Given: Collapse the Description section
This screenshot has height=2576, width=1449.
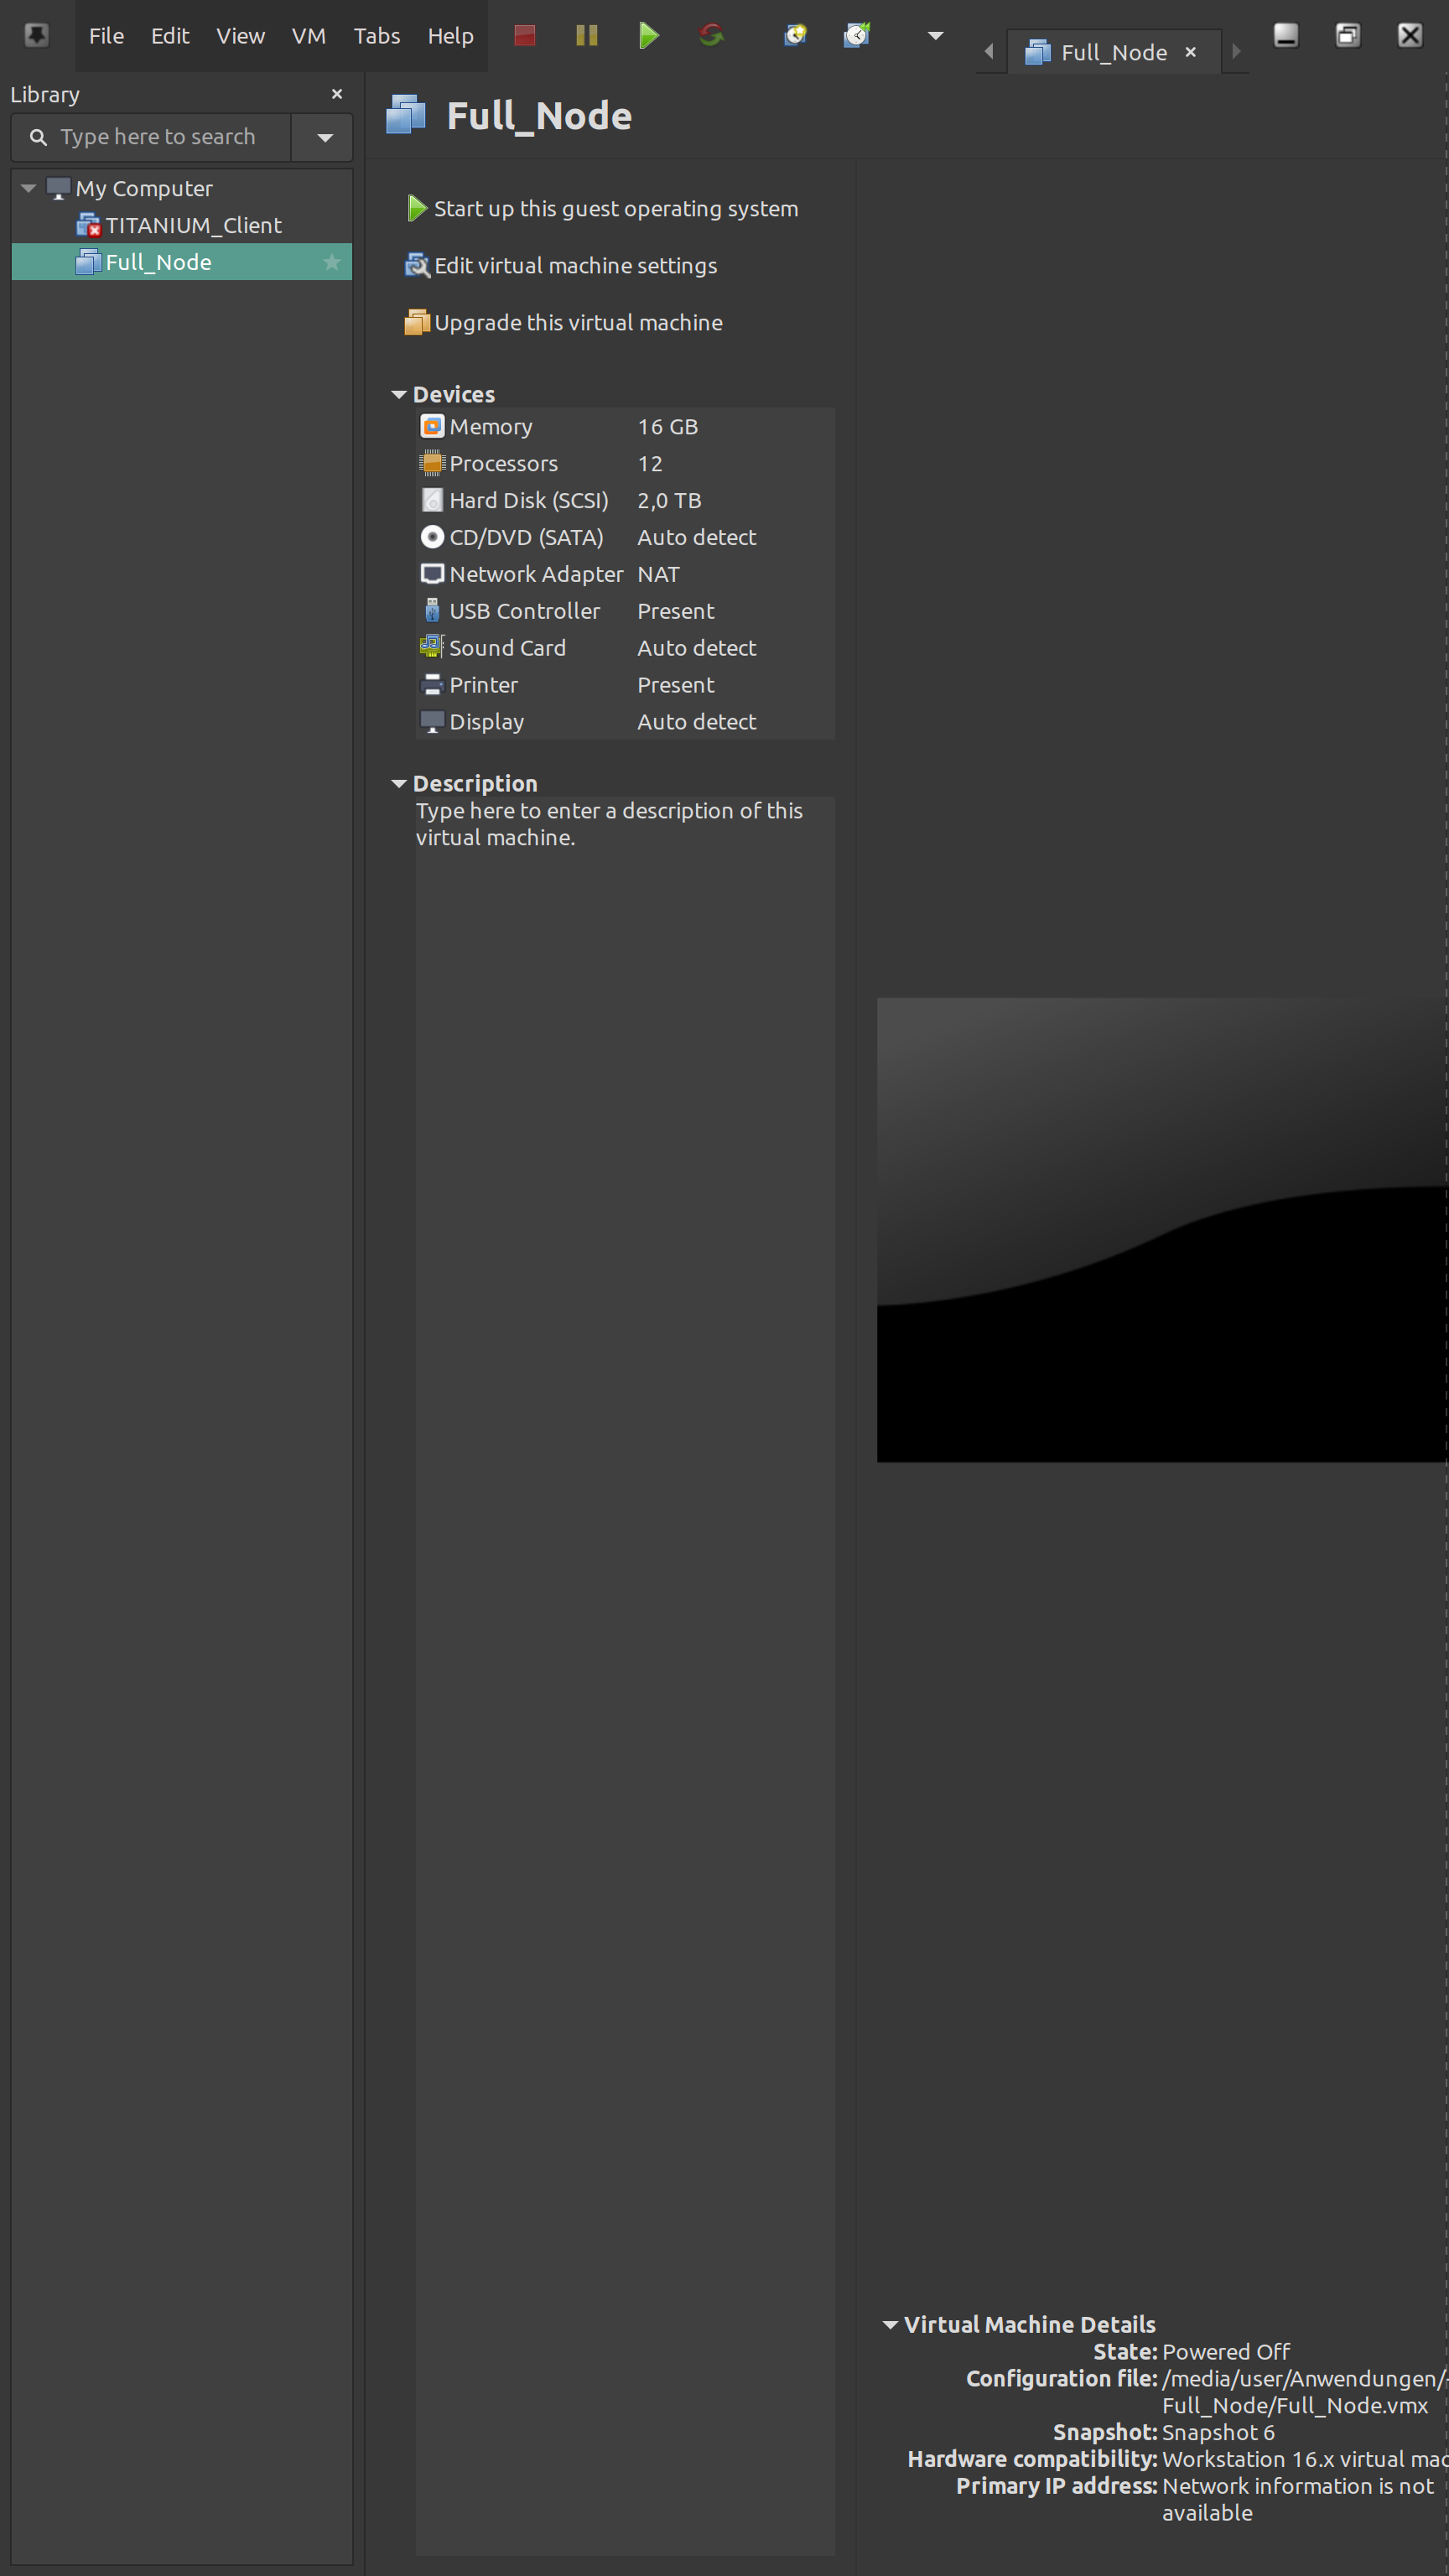Looking at the screenshot, I should [399, 784].
